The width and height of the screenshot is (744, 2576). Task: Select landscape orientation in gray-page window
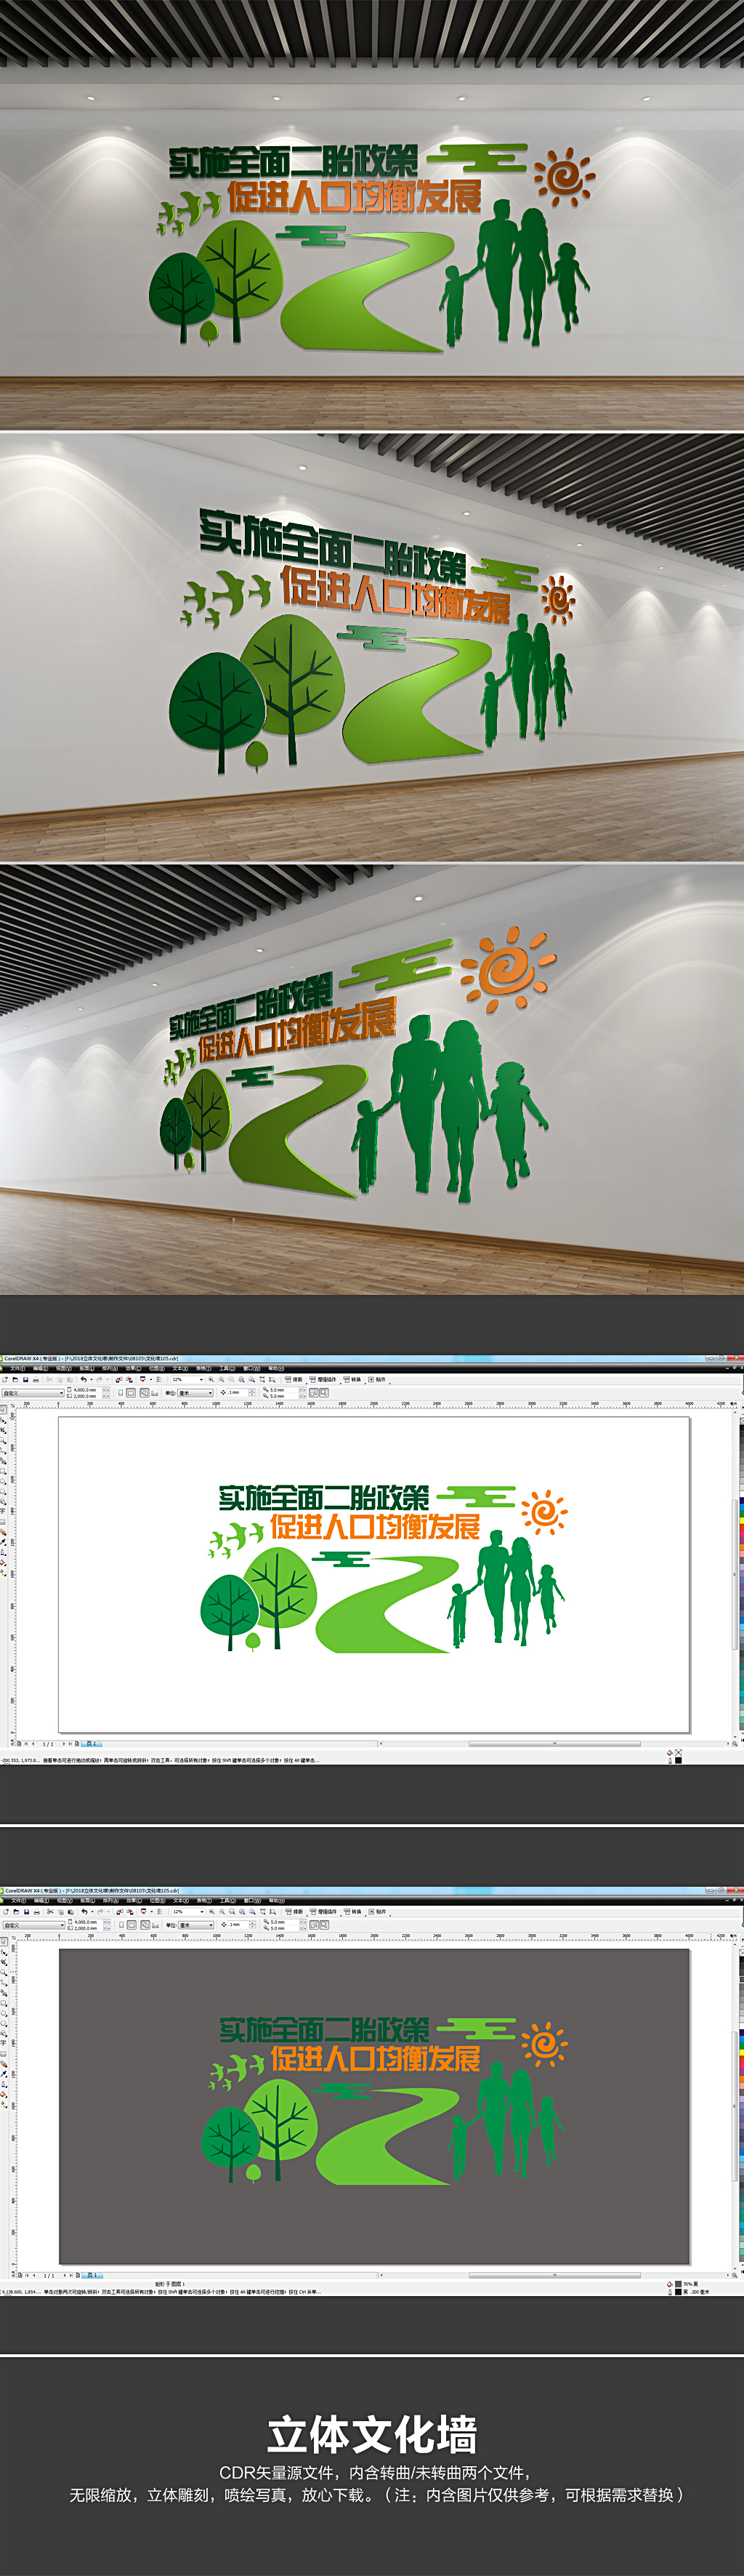(x=132, y=1924)
